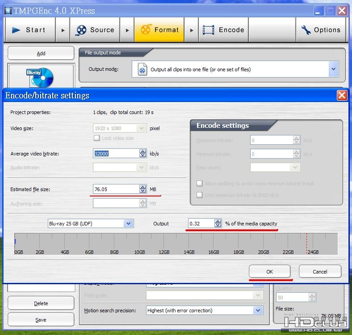Toggle Allow padding to avoid bitrate break
Image resolution: width=352 pixels, height=335 pixels.
point(199,184)
